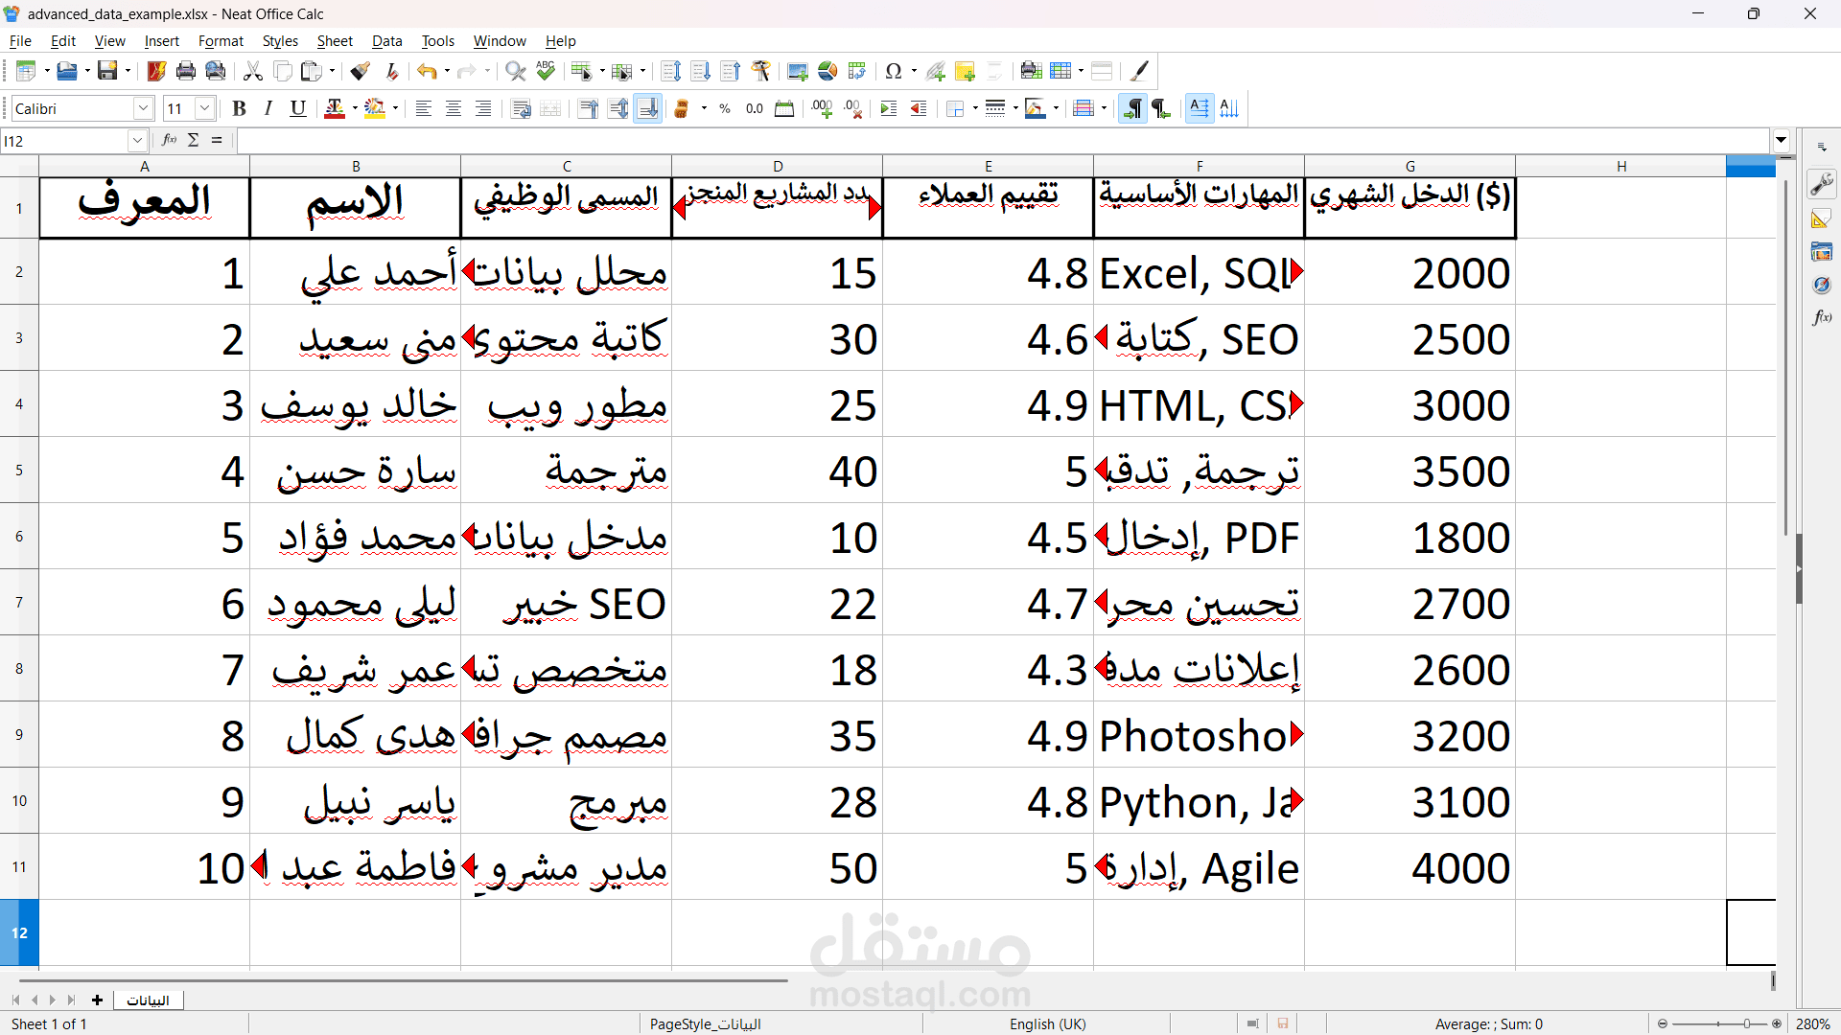Open Background Color dropdown arrow
The height and width of the screenshot is (1035, 1841).
[395, 108]
